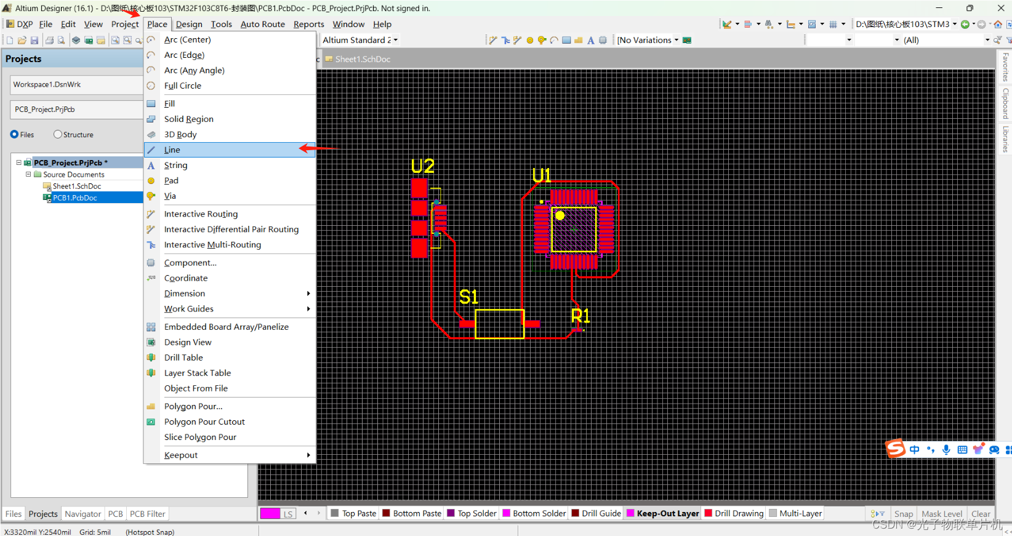Choose Full Circle from the Place menu
The height and width of the screenshot is (536, 1012).
230,86
